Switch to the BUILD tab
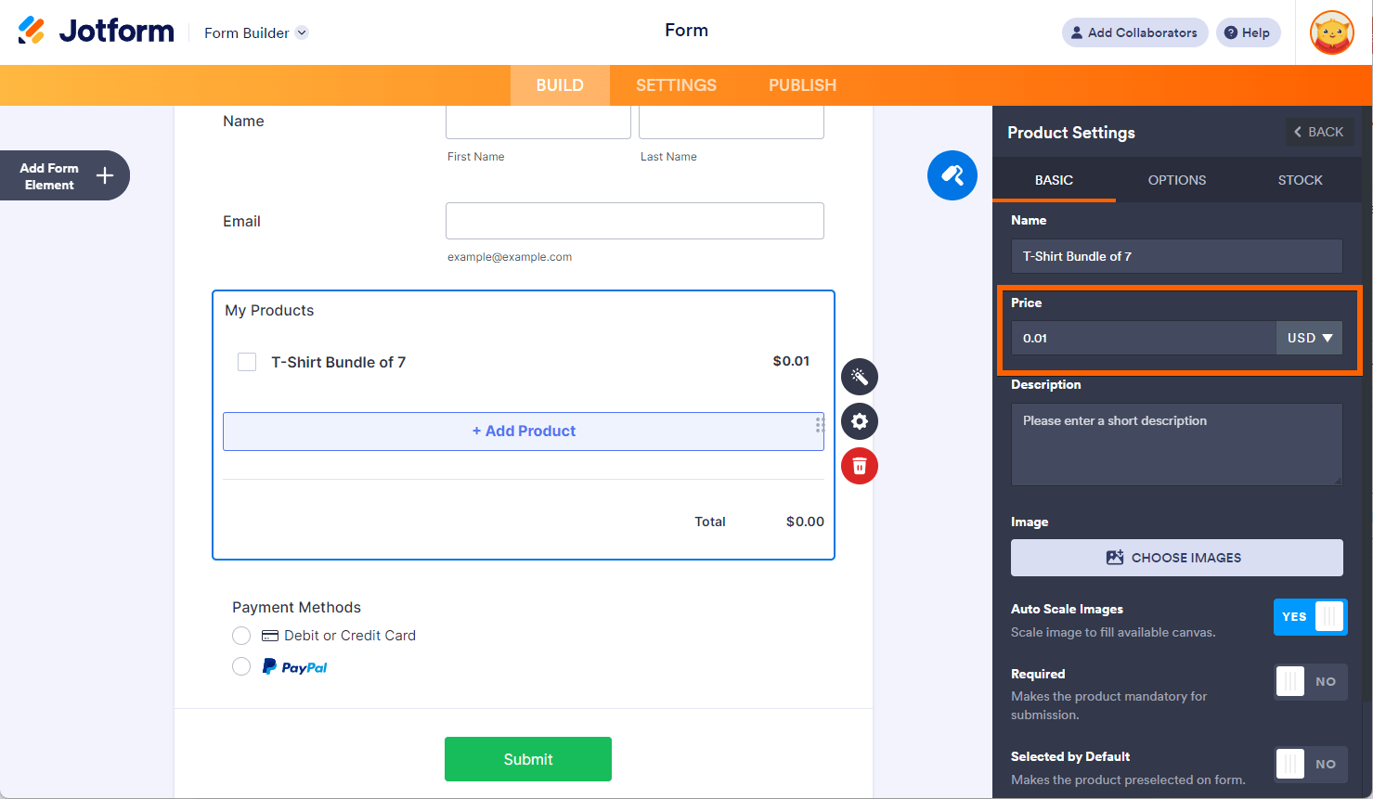The height and width of the screenshot is (799, 1373). pyautogui.click(x=560, y=85)
